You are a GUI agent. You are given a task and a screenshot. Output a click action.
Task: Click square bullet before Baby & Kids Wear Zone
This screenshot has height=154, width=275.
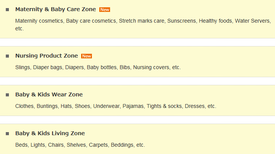(x=7, y=95)
